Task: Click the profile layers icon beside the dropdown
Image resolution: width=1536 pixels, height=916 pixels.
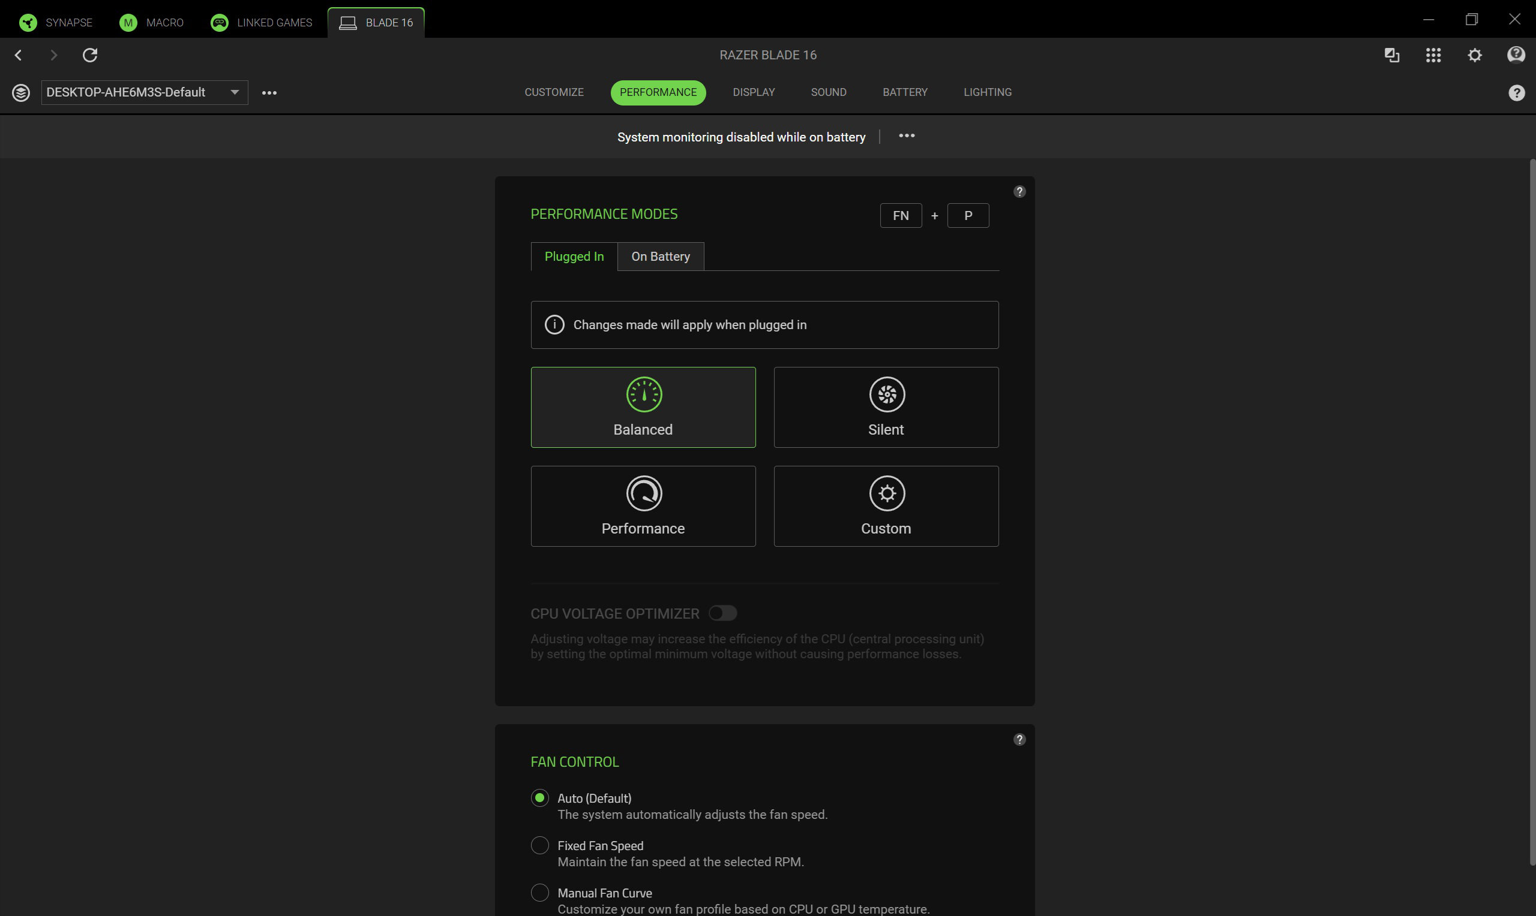Action: [x=21, y=92]
